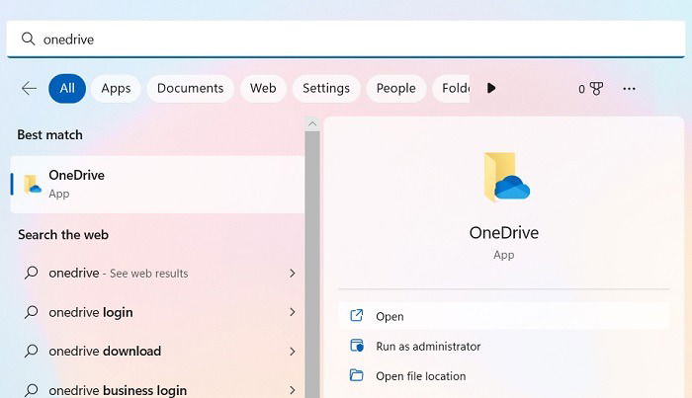Click magnifier icon beside onedrive business login

pyautogui.click(x=32, y=390)
